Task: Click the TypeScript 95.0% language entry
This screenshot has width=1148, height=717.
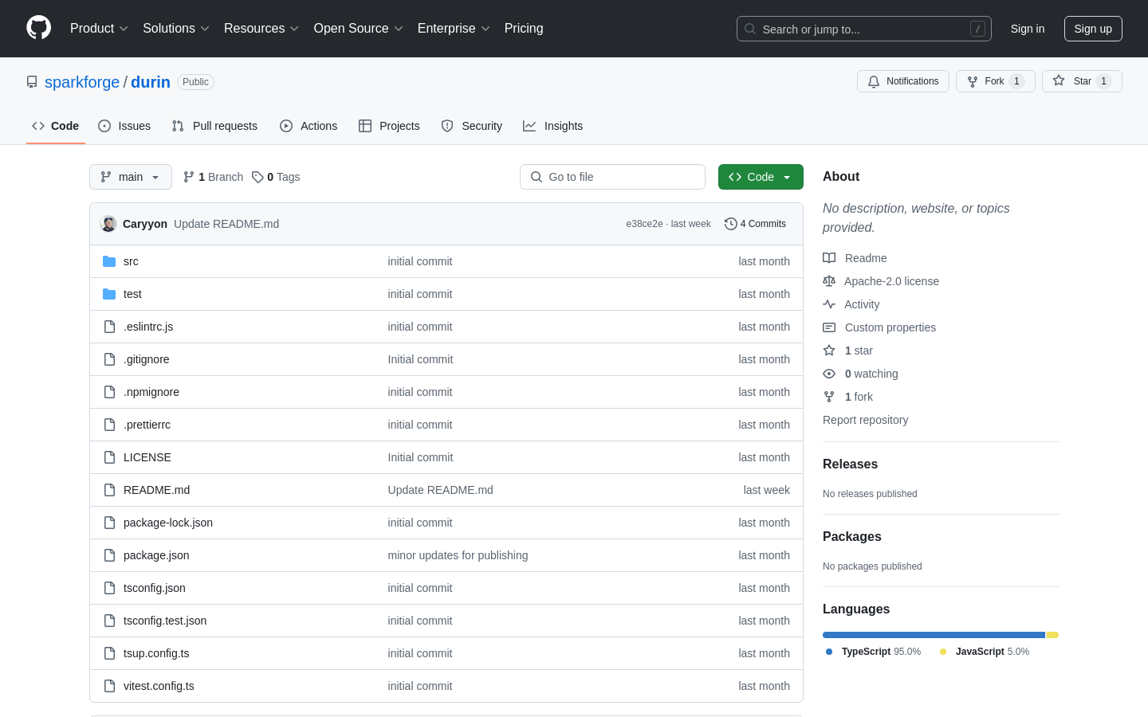Action: (x=874, y=652)
